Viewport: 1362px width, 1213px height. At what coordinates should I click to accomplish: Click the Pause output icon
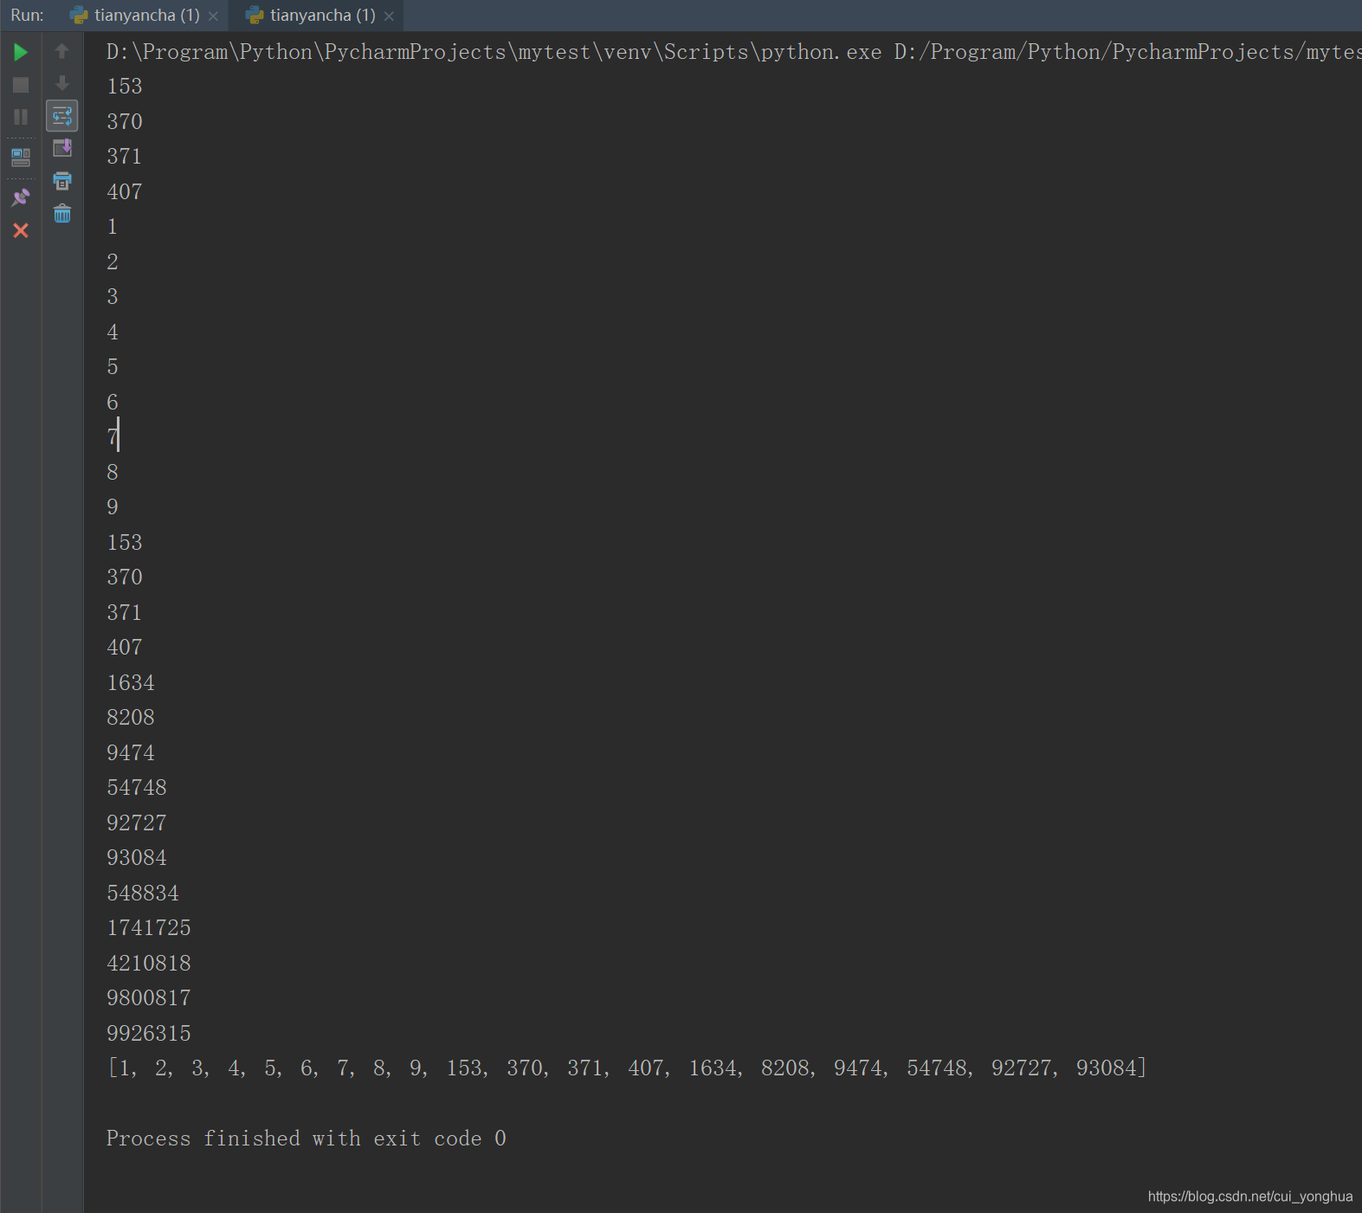[x=21, y=117]
